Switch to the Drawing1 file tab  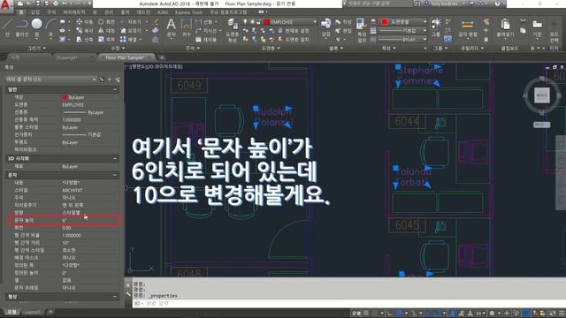tap(67, 57)
